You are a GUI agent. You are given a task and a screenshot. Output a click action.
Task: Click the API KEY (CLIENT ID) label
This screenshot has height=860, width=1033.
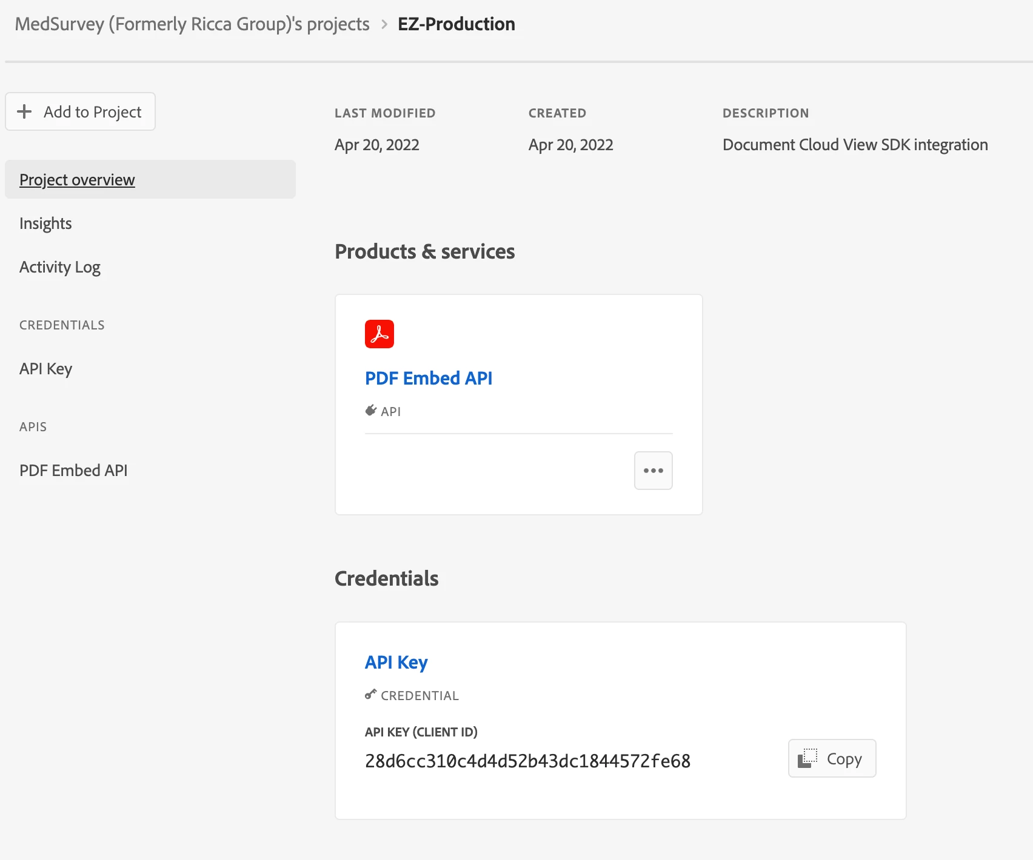pyautogui.click(x=421, y=732)
